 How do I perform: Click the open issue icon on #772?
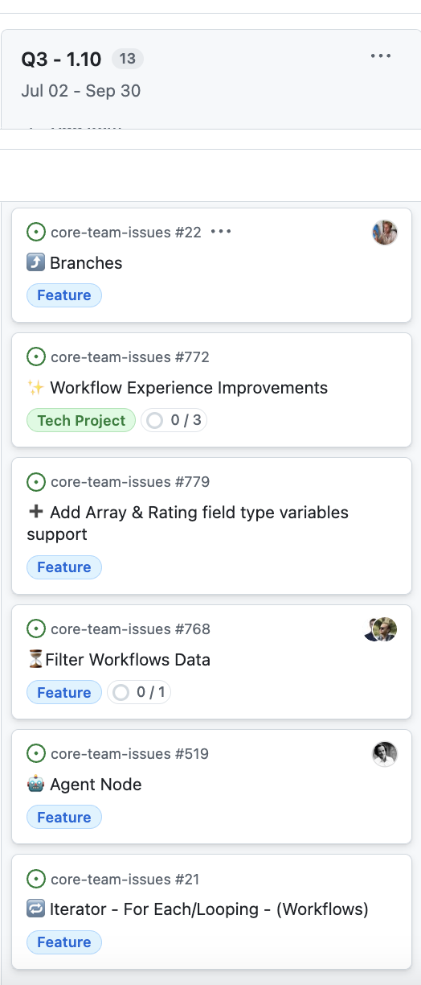point(35,356)
